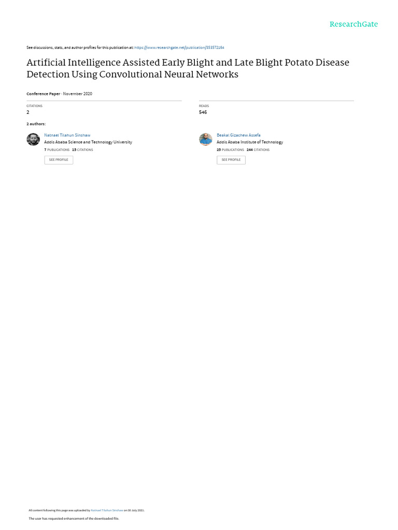Screen dimensions: 398x530
Task: Click Natnael Tilahun Sinshaw's profile photo
Action: click(33, 139)
